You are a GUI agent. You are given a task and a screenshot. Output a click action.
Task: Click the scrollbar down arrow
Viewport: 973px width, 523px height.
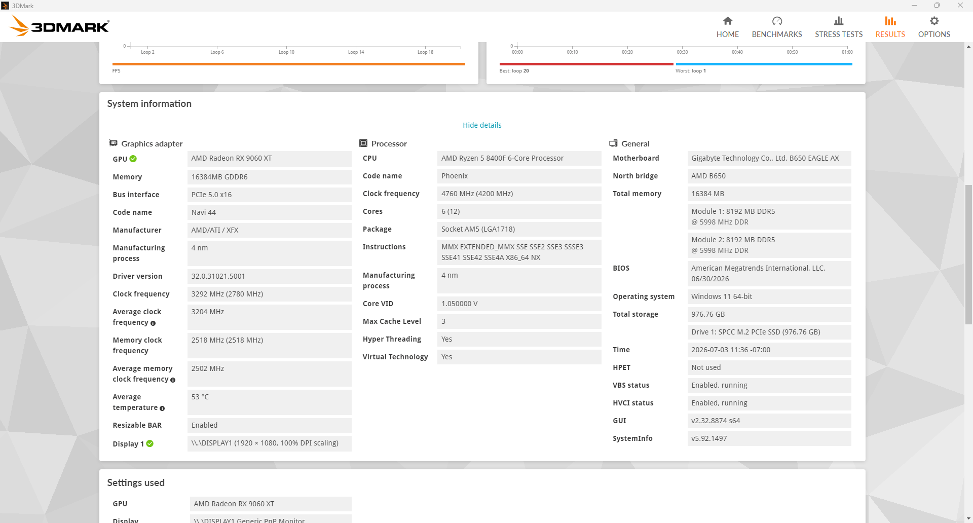968,518
